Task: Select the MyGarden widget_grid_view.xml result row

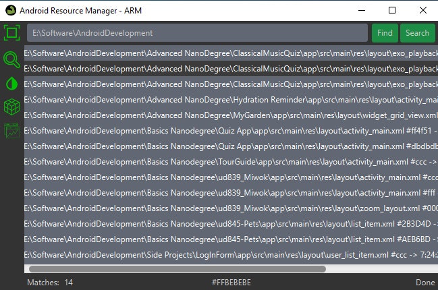Action: [x=231, y=115]
